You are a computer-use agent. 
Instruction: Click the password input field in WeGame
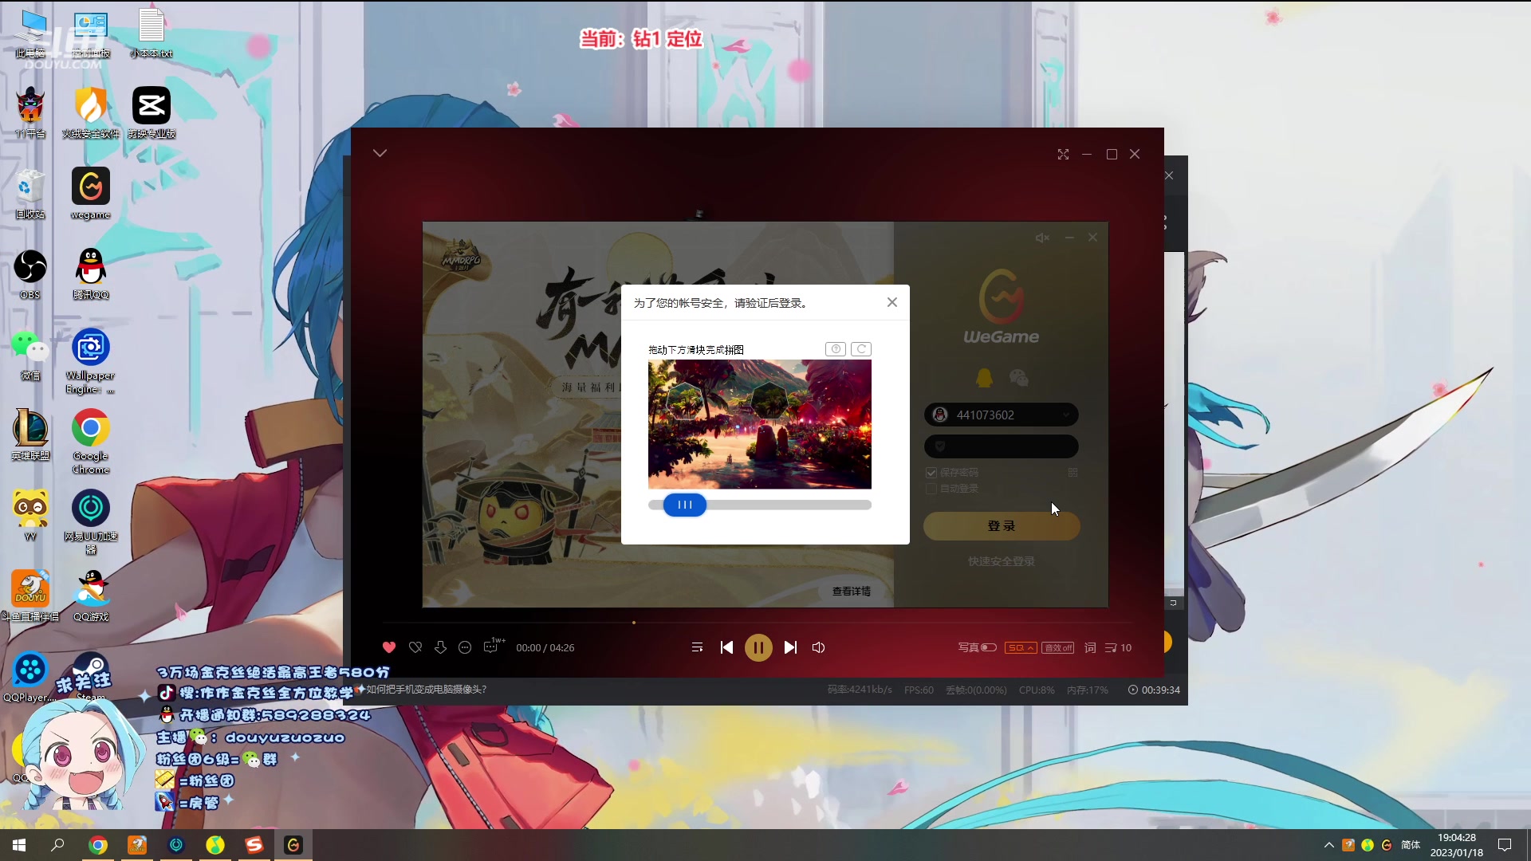tap(1002, 446)
